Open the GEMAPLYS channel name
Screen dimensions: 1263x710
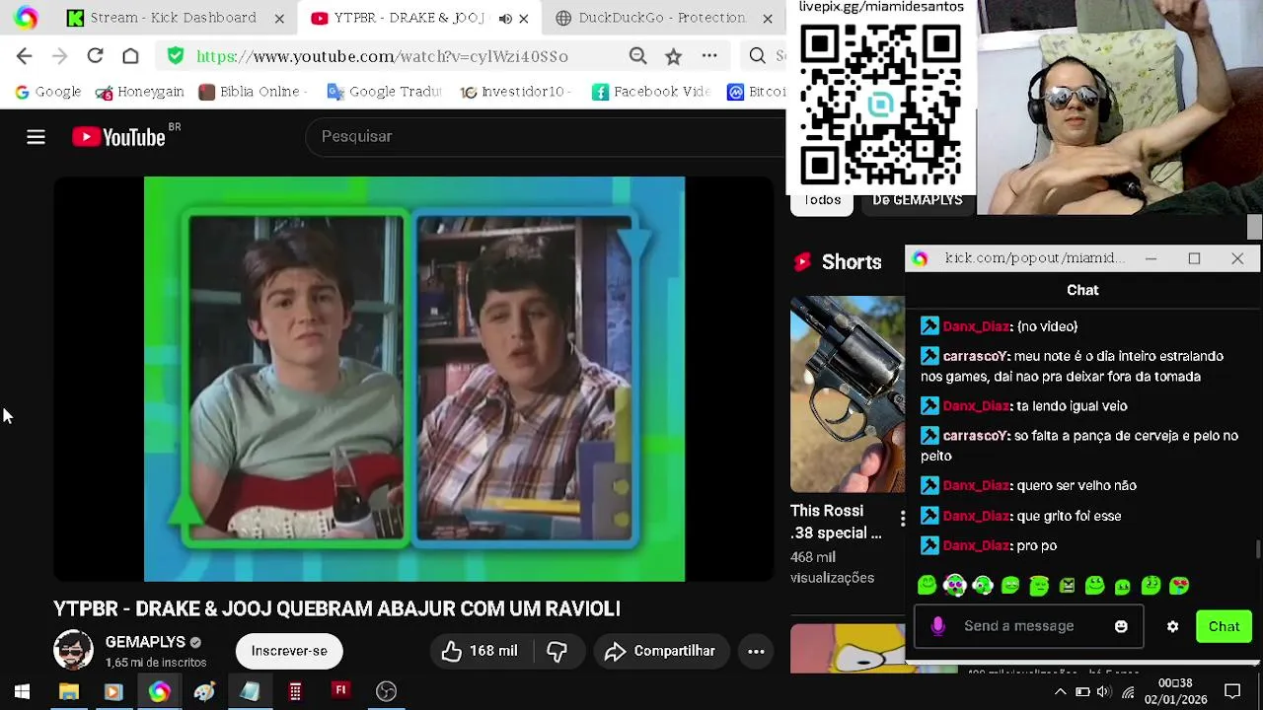click(x=145, y=642)
